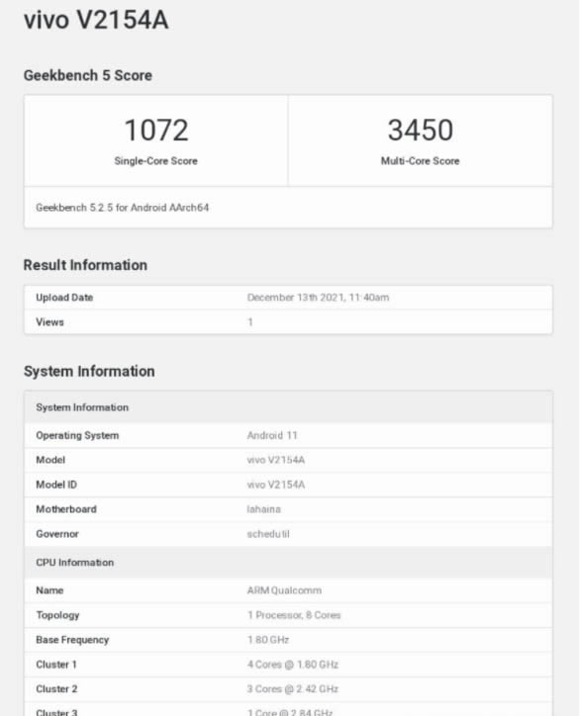
Task: Click the Geekbench 5.2.5 for Android AArch64 text
Action: tap(123, 208)
